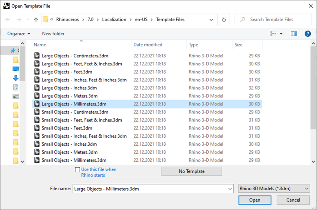This screenshot has width=317, height=210.
Task: Click the file icon for Large Objects - Meters.3dm
Action: 37,96
